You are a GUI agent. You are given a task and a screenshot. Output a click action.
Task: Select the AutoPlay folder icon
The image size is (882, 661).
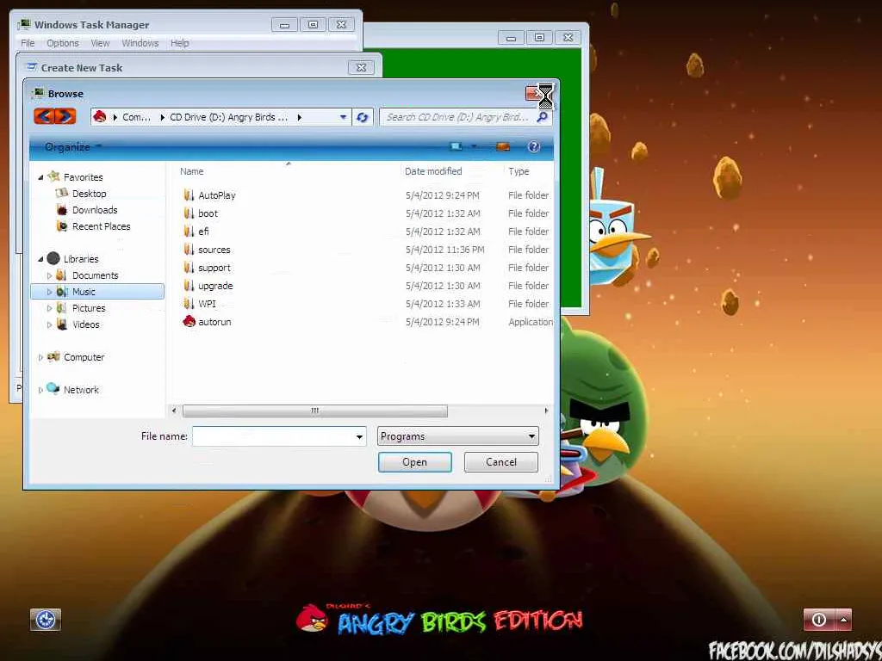coord(189,195)
